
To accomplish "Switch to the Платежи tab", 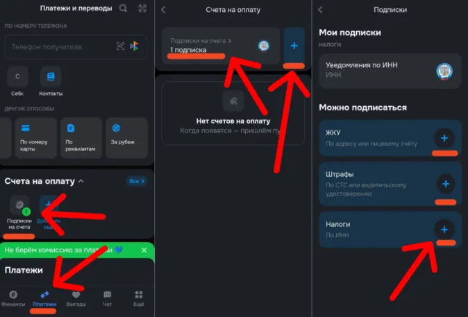I will coord(44,299).
